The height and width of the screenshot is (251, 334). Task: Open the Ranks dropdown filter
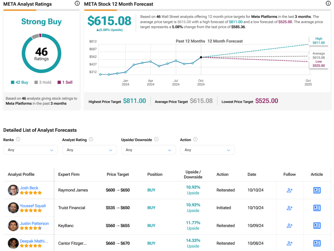[31, 150]
